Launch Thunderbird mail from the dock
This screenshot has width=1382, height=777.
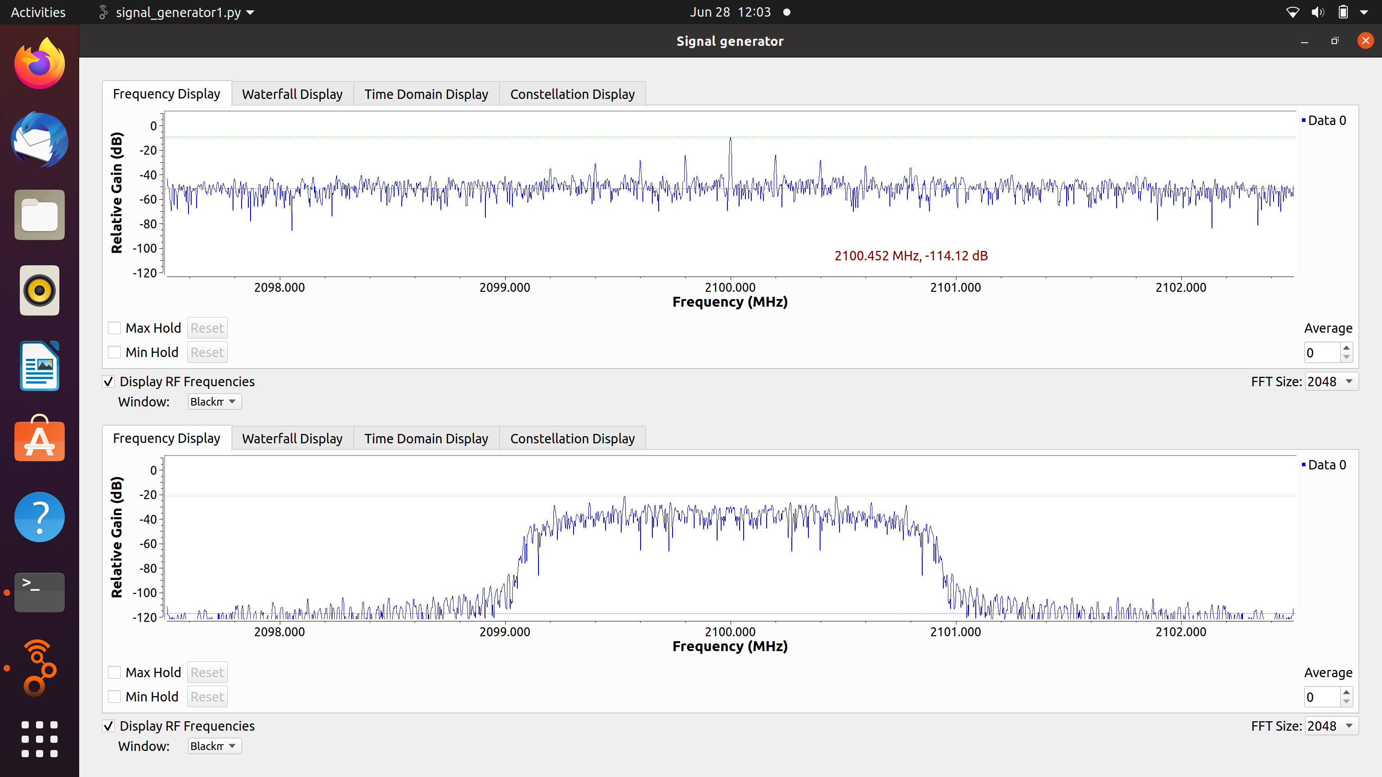(39, 139)
